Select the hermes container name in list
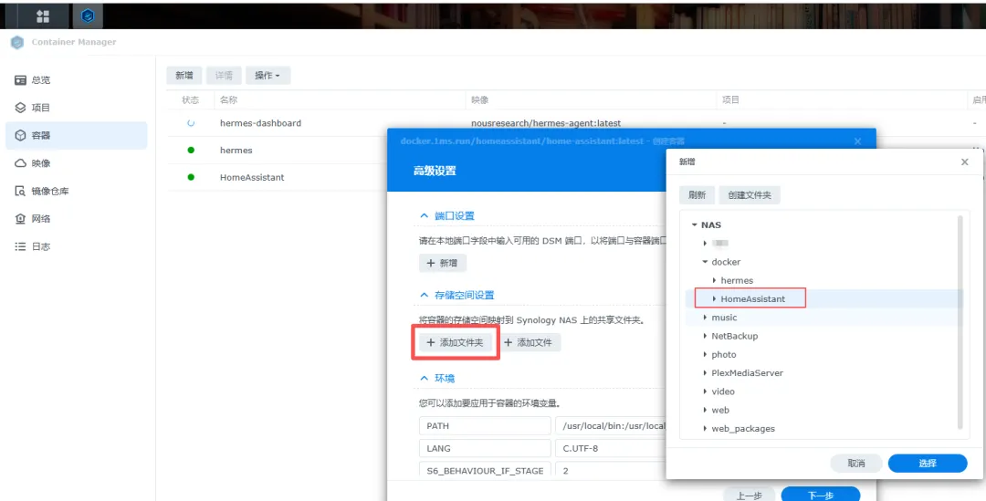This screenshot has height=501, width=986. [236, 151]
